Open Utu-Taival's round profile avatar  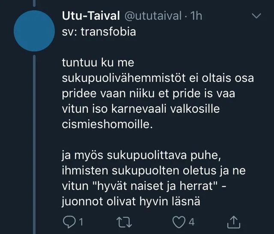34,33
